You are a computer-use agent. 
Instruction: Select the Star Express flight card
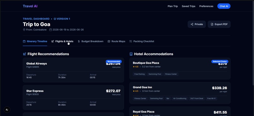73,97
